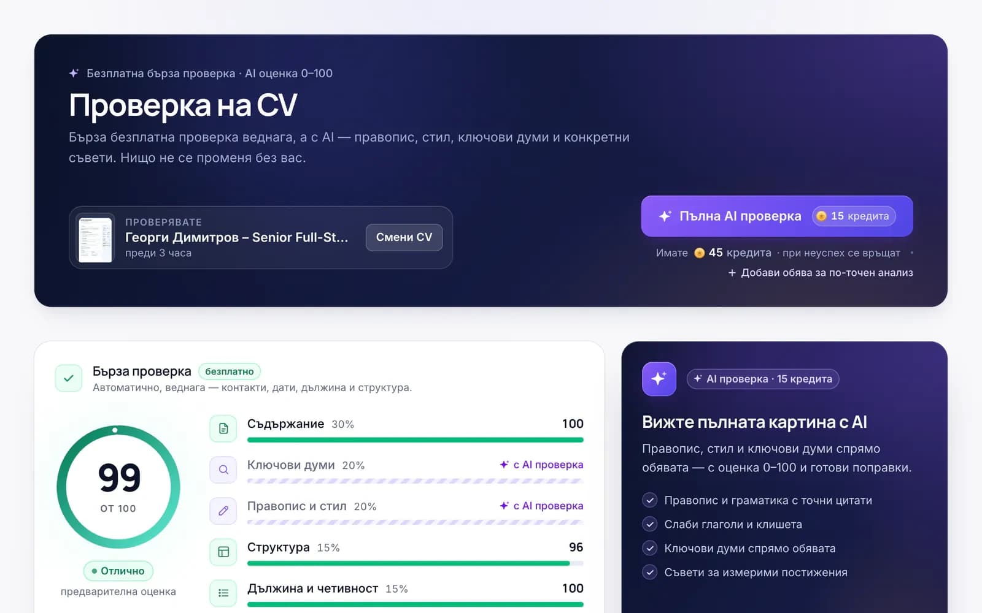The height and width of the screenshot is (613, 982).
Task: Click the 'Структура' progress bar
Action: pyautogui.click(x=416, y=563)
